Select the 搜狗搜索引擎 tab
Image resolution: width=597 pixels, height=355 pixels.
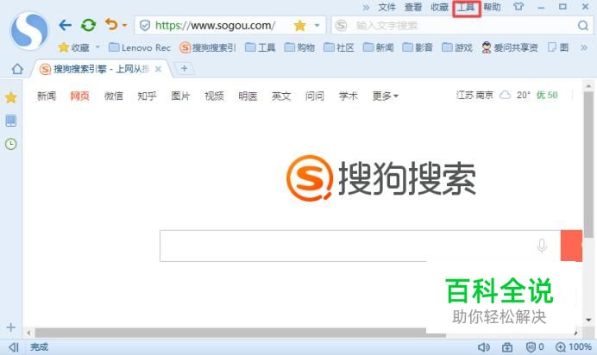tap(101, 69)
